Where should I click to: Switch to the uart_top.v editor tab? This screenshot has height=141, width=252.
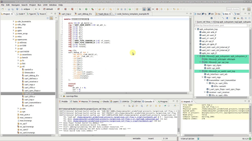click(x=66, y=14)
